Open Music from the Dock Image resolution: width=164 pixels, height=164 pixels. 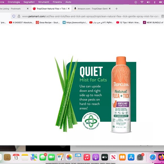[87, 157]
